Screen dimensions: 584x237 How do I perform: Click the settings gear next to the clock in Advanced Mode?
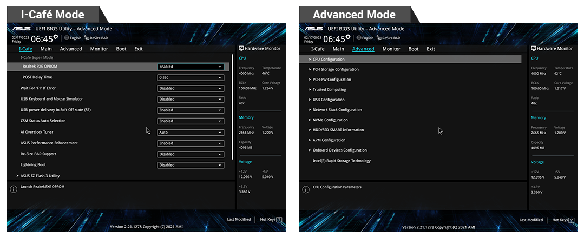pyautogui.click(x=348, y=37)
